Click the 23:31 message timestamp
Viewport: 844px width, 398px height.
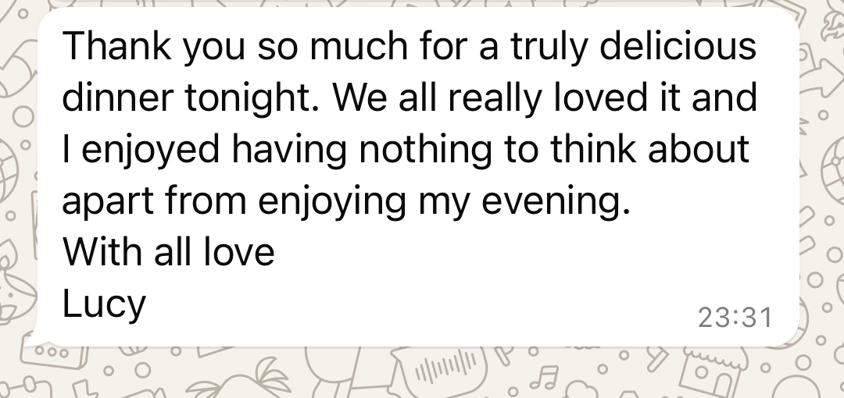(735, 318)
